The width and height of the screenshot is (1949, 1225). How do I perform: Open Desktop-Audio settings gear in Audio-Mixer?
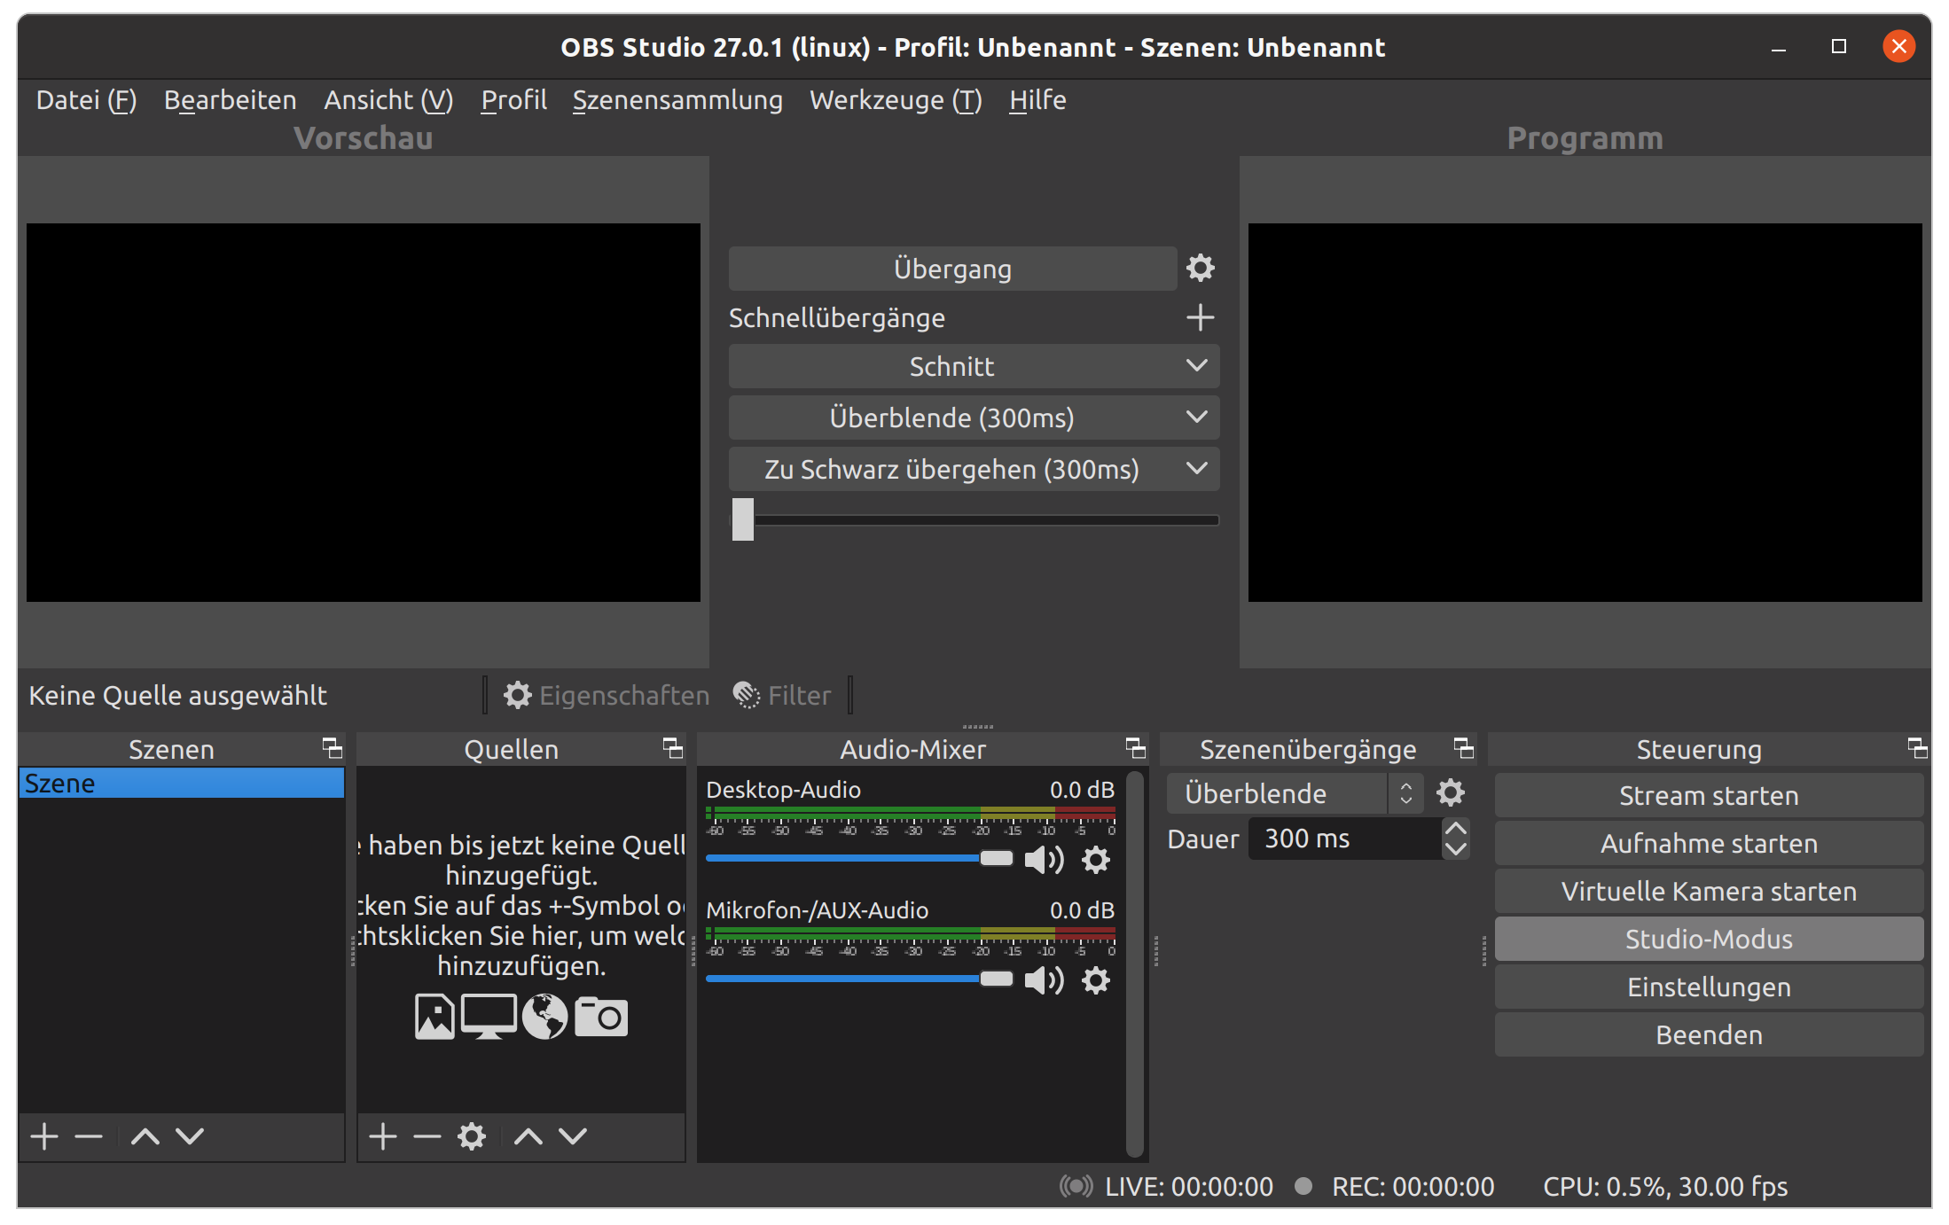point(1096,859)
